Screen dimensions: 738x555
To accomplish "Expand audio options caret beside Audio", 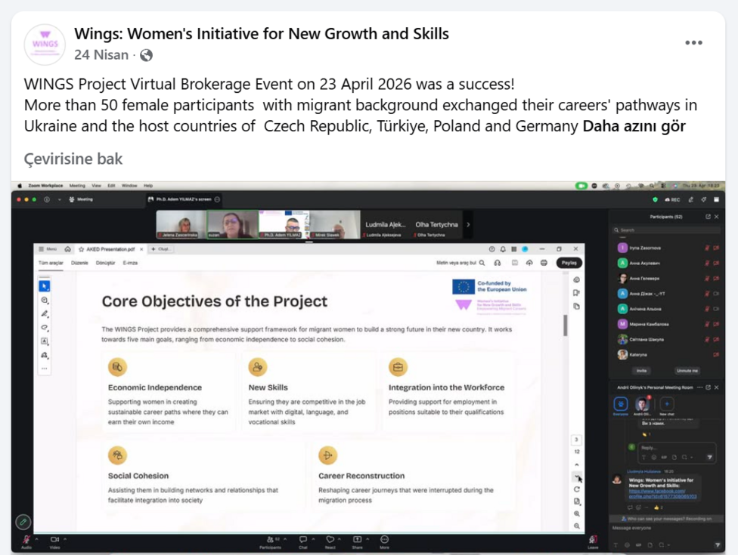I will pyautogui.click(x=37, y=539).
